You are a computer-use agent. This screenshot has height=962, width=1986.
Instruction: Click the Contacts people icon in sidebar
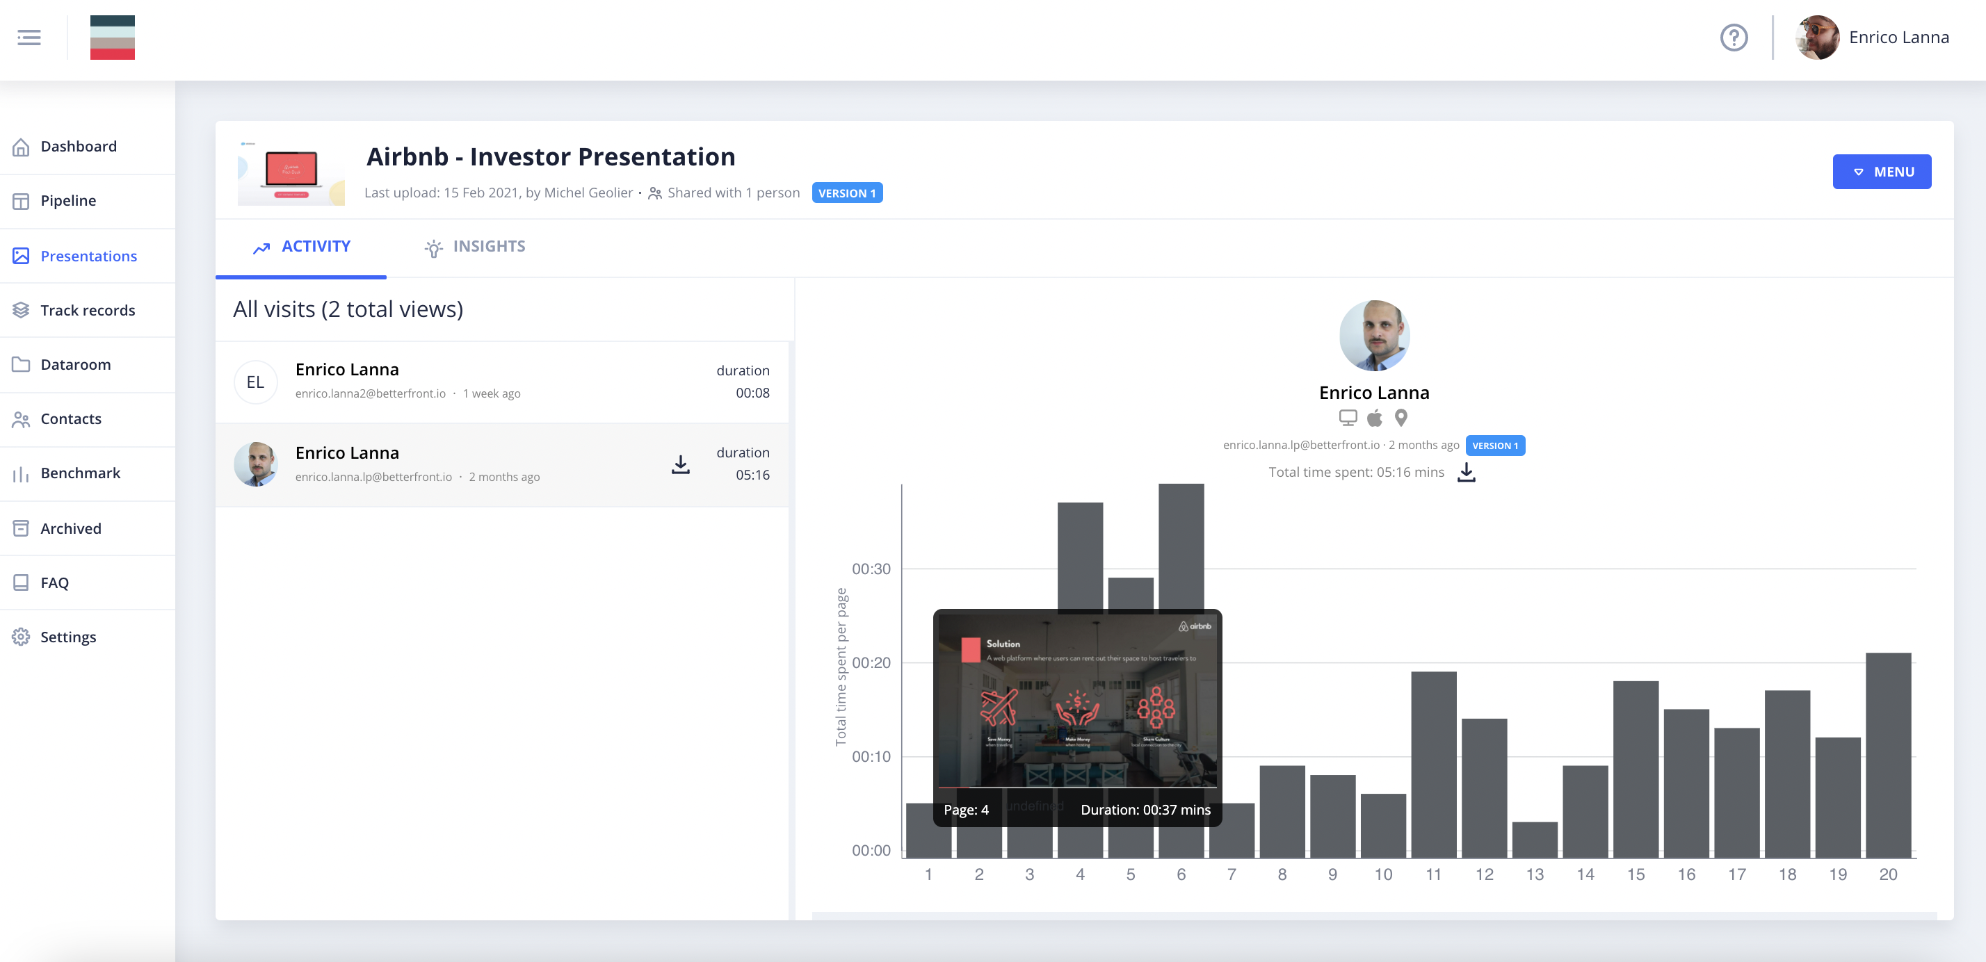[22, 418]
